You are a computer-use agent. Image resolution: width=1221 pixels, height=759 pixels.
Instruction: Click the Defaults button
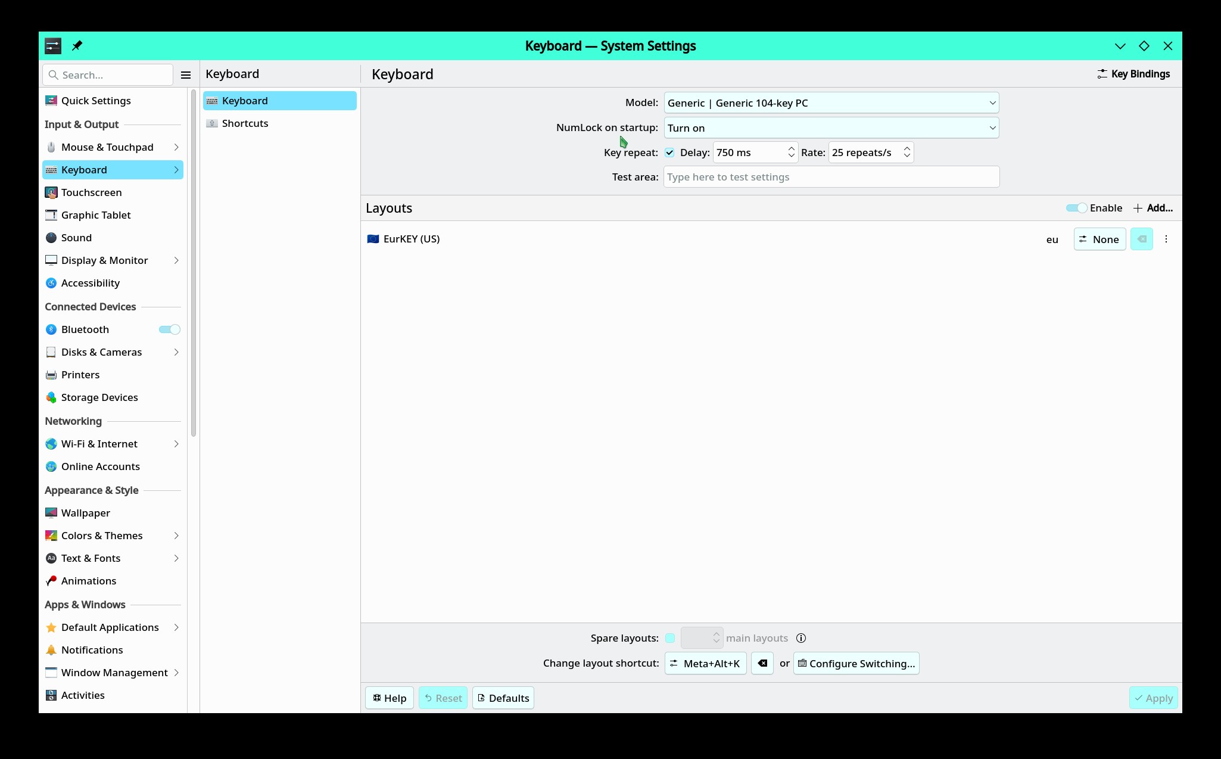click(x=503, y=698)
